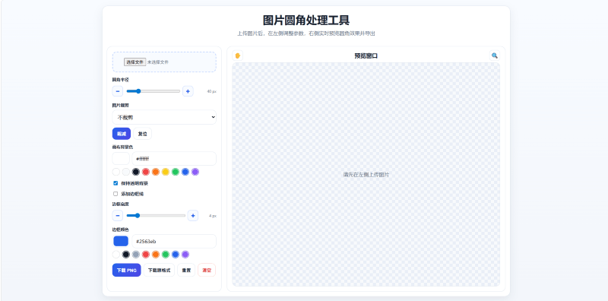Screen dimensions: 608x301
Task: Click the #2563eb border hex input field
Action: click(174, 241)
